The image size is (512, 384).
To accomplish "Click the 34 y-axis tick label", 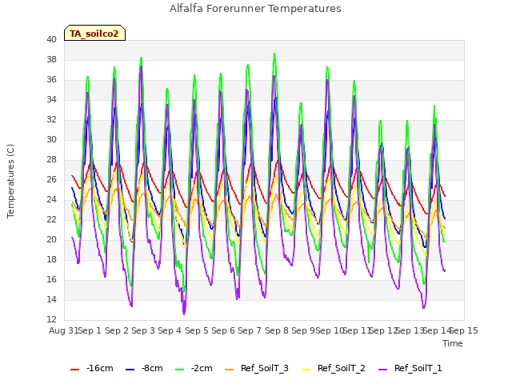I will tap(51, 99).
